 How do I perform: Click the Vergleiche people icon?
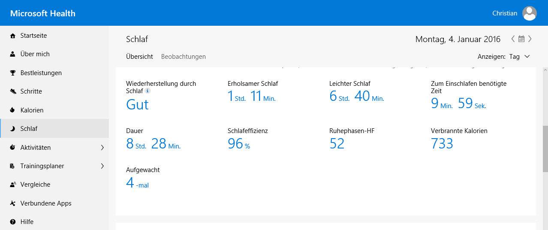[12, 185]
